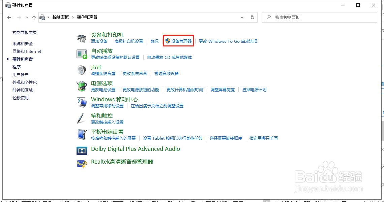Select 系统和安全 in the sidebar

[23, 44]
